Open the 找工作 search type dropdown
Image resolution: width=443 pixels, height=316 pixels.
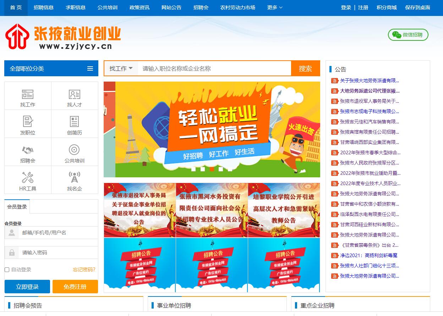pos(121,68)
